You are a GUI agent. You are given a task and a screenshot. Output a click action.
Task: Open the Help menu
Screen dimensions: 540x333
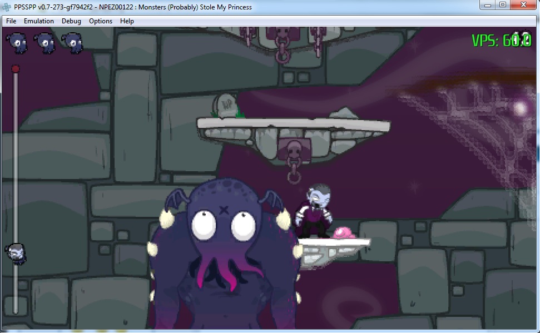point(127,21)
